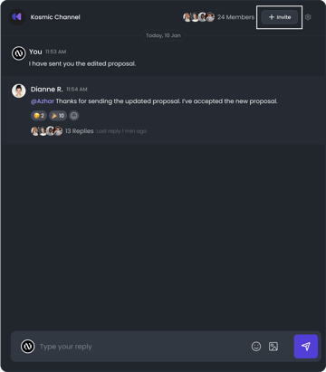Send the reply with paper plane button
The width and height of the screenshot is (326, 372).
click(x=306, y=347)
